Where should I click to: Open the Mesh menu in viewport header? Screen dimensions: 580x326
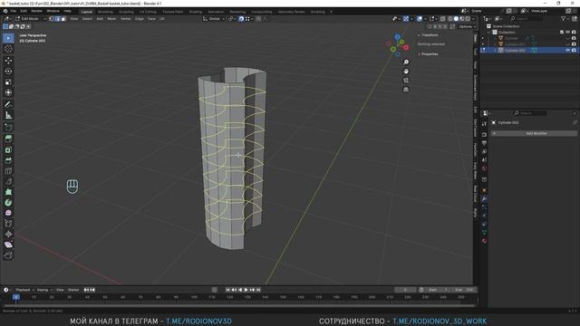point(111,18)
